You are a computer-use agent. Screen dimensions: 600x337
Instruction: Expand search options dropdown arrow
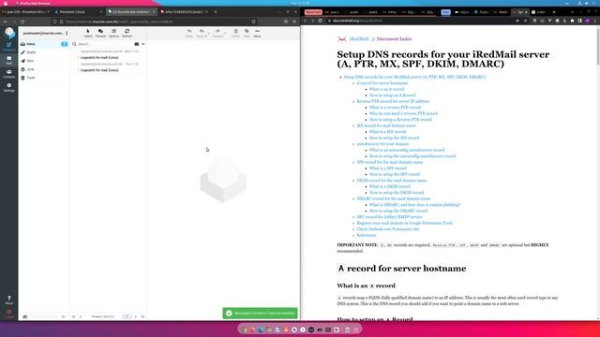(x=143, y=44)
